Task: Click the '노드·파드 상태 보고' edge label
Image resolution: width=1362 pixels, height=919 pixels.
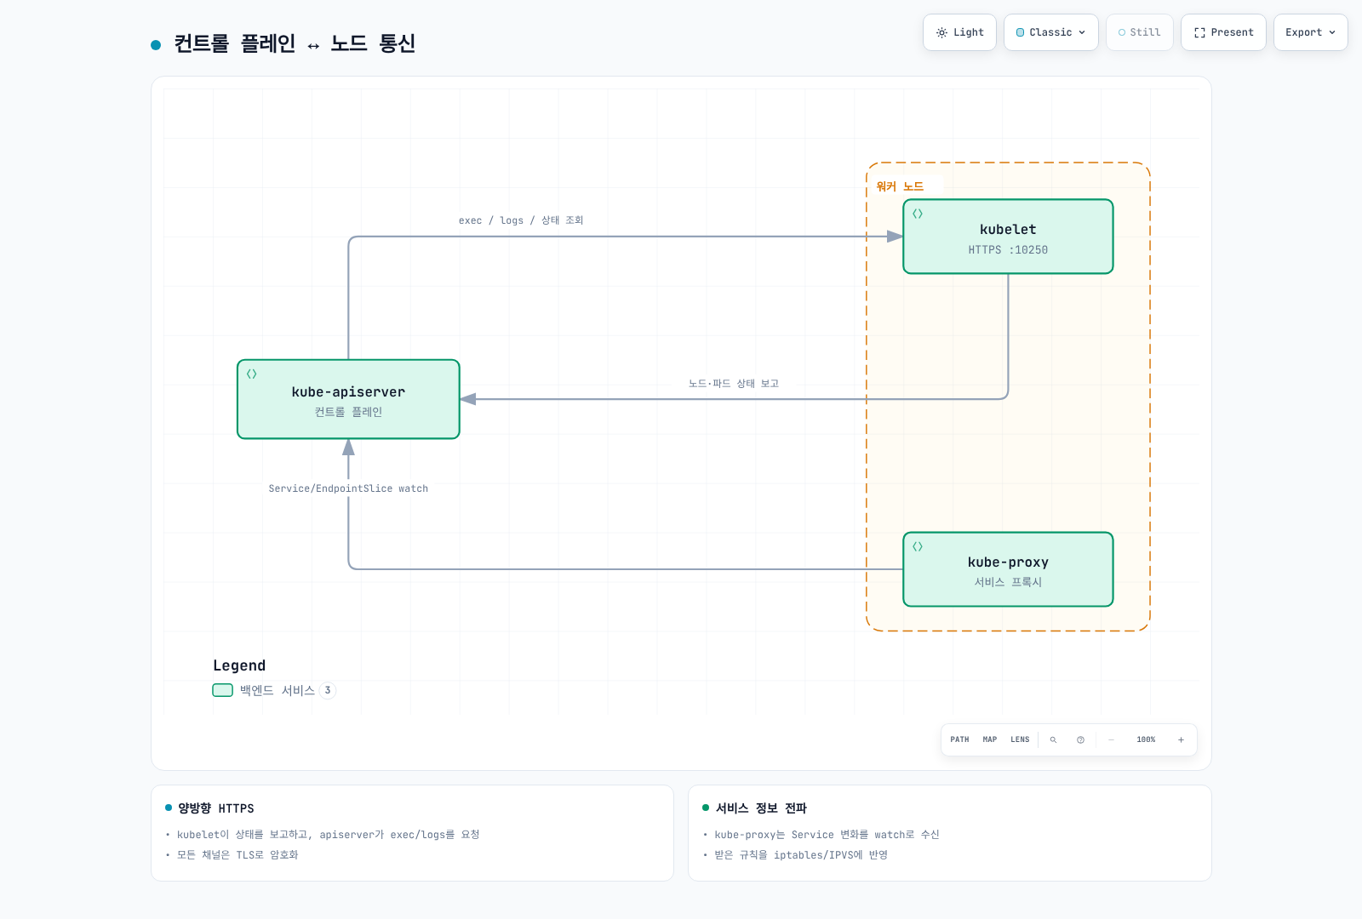Action: pos(734,384)
